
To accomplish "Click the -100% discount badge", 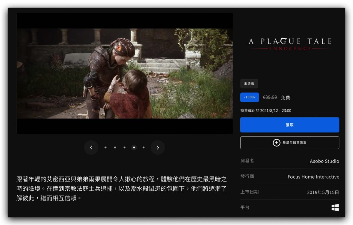I will point(249,97).
